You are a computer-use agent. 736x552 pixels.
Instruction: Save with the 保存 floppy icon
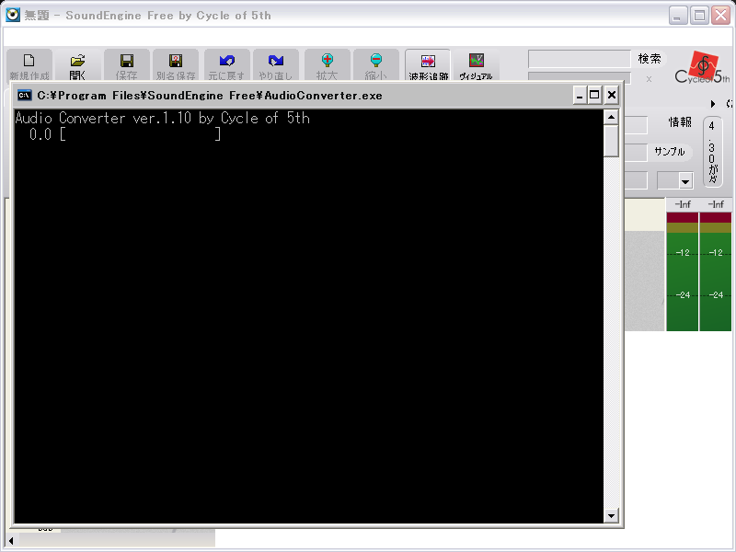(127, 65)
